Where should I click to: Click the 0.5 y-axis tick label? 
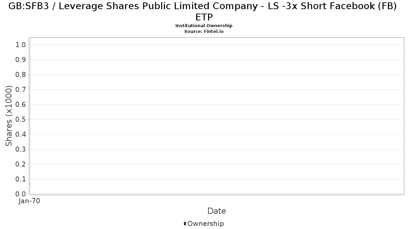pyautogui.click(x=21, y=120)
